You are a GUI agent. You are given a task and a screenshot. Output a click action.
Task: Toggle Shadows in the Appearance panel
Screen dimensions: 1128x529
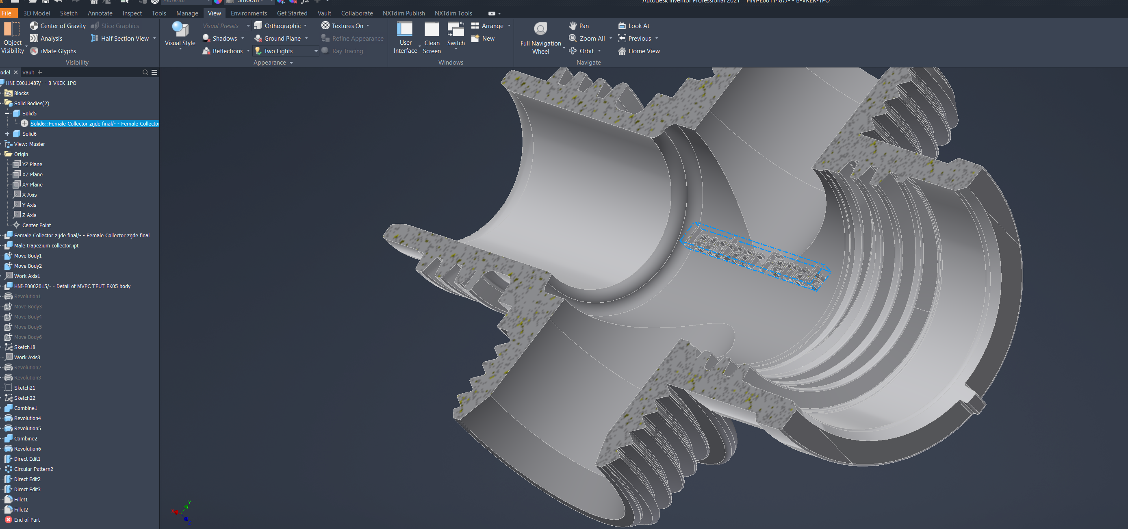point(220,38)
